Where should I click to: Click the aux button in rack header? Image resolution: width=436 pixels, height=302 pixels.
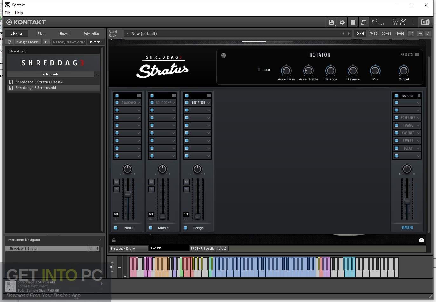pos(420,33)
